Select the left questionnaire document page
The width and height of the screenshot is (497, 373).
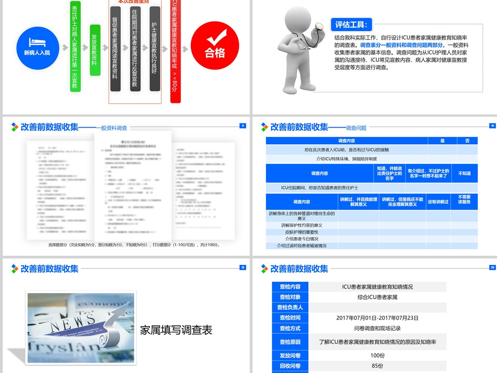pyautogui.click(x=61, y=190)
